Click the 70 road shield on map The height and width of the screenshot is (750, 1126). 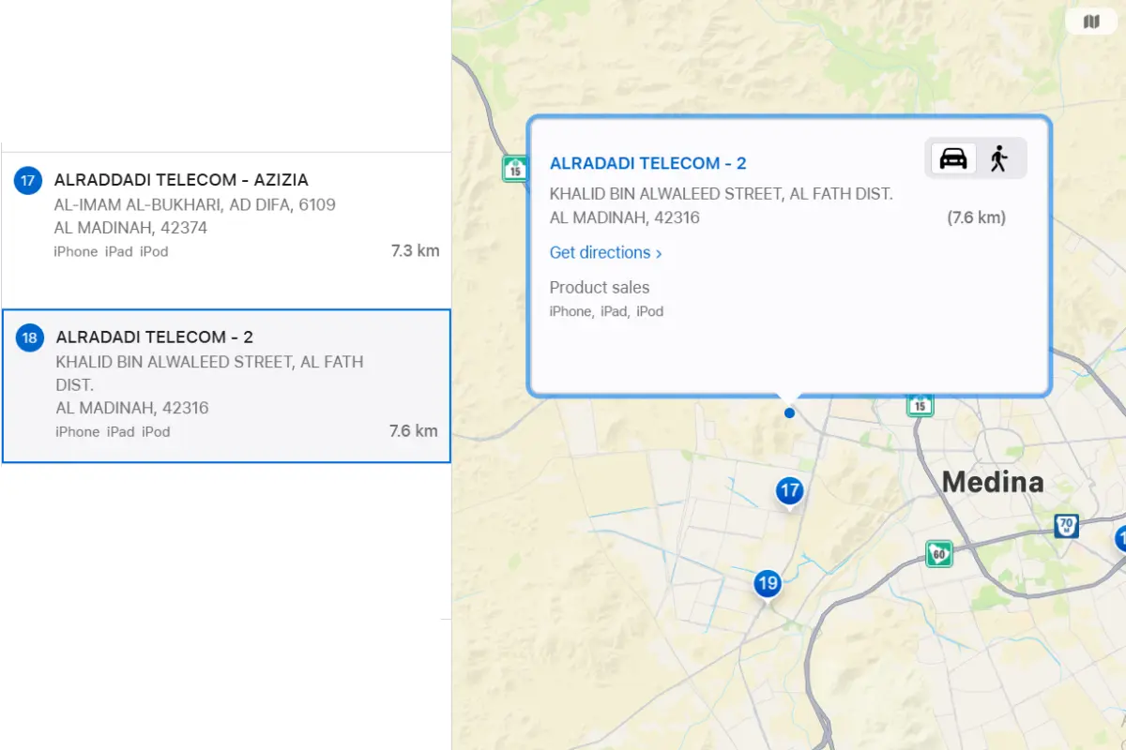coord(1066,525)
